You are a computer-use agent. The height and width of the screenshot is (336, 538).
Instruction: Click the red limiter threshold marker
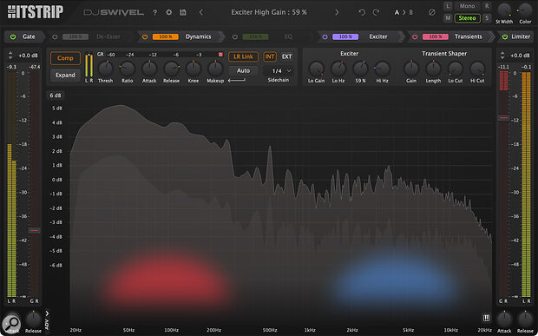pyautogui.click(x=503, y=118)
